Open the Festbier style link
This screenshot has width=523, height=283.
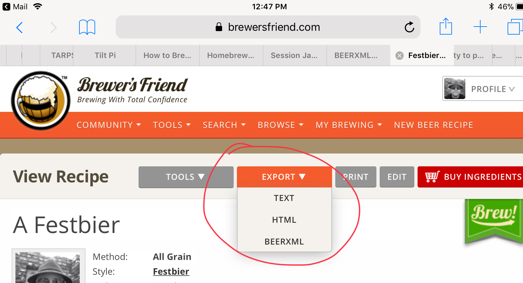coord(171,271)
